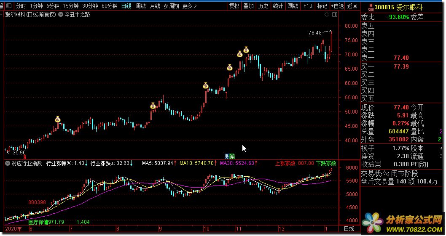Click the 日线 period label below price axis
The image size is (446, 236).
(x=349, y=228)
